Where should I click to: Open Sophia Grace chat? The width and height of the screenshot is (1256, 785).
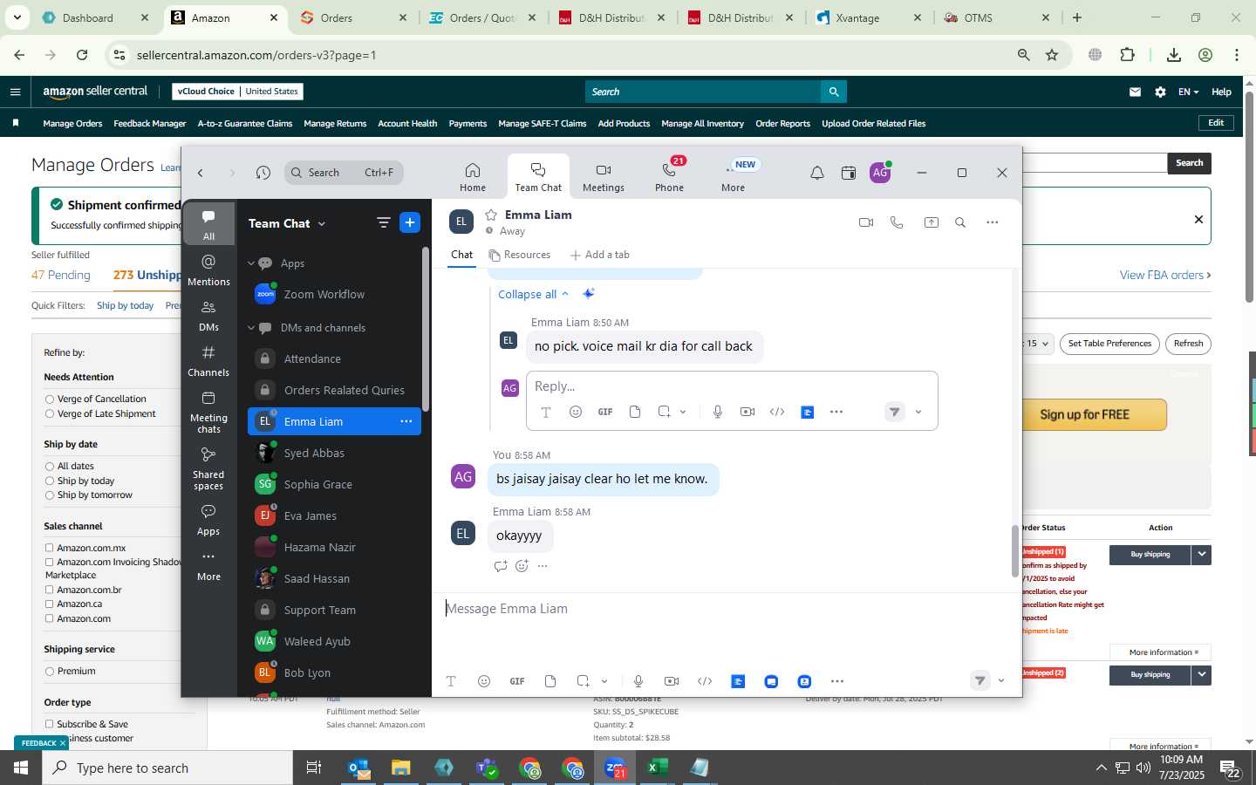tap(334, 484)
